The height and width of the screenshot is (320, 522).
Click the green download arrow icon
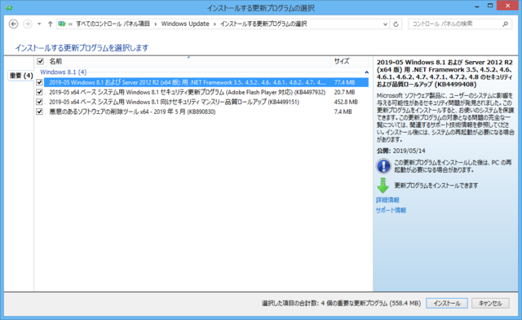tap(383, 185)
